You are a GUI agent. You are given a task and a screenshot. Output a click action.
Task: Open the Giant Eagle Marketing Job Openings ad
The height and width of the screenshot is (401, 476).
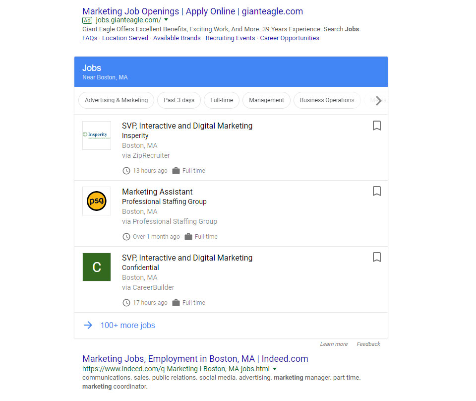click(x=192, y=11)
